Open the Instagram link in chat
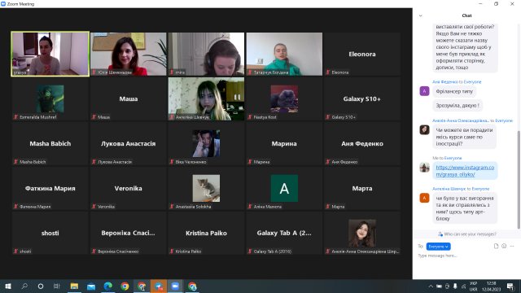This screenshot has width=521, height=293. click(x=465, y=171)
